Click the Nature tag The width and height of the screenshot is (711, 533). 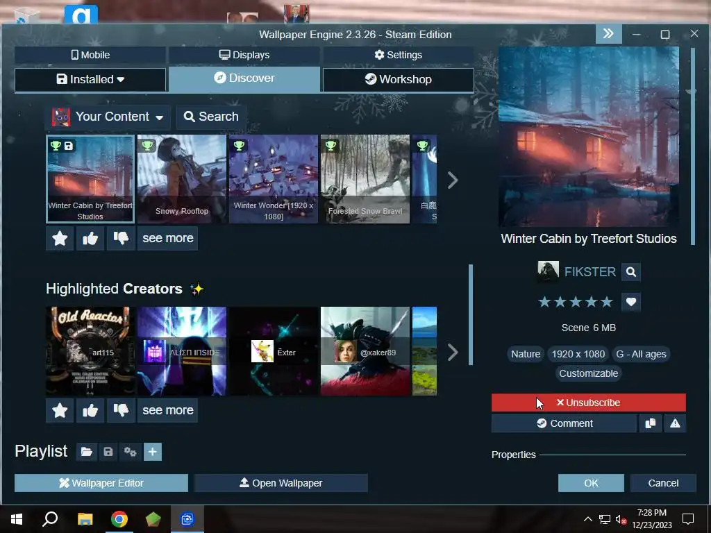tap(526, 354)
